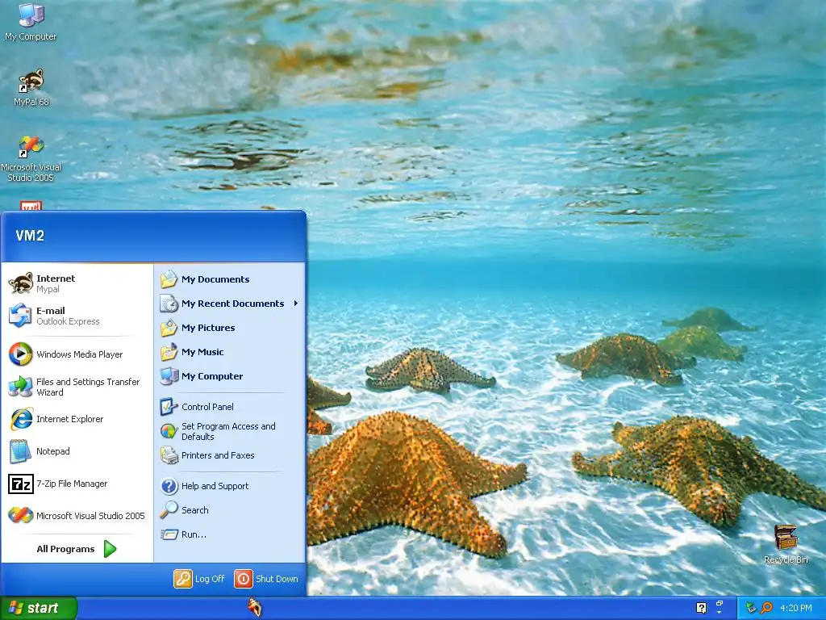Image resolution: width=826 pixels, height=620 pixels.
Task: Open Files and Settings Transfer Wizard
Action: (x=77, y=387)
